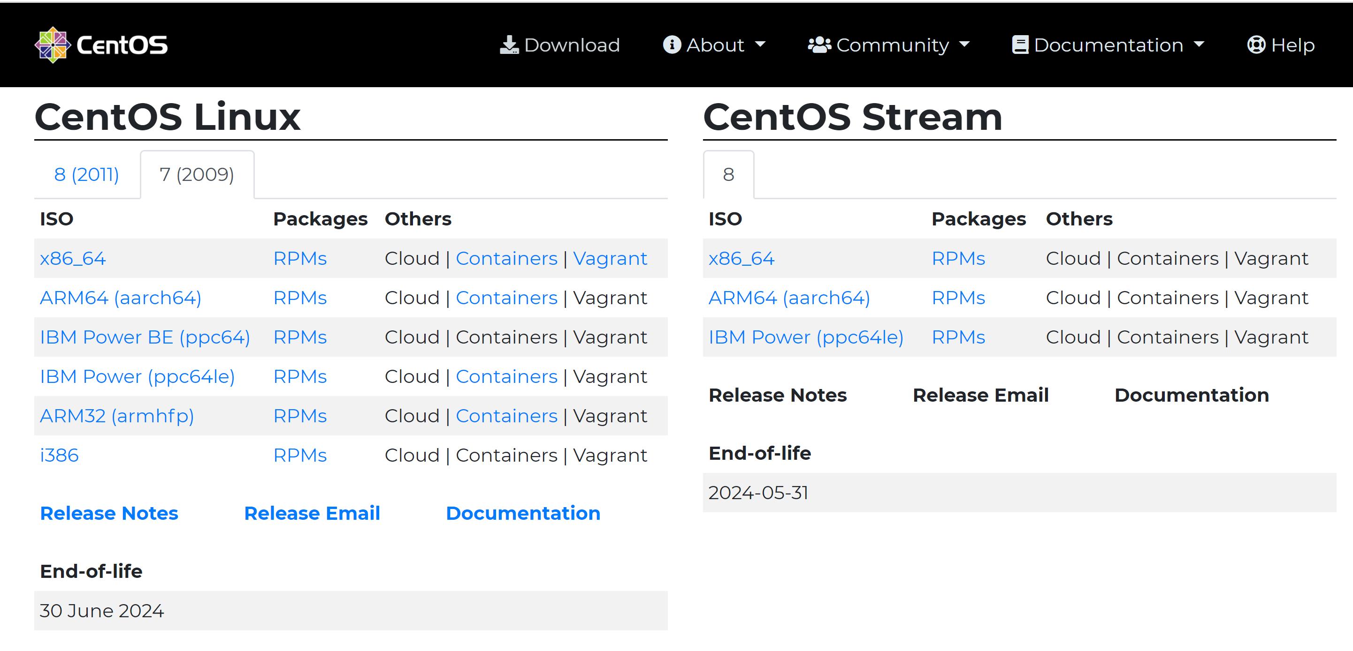Open RPMs for CentOS Stream ppc64le

(958, 337)
